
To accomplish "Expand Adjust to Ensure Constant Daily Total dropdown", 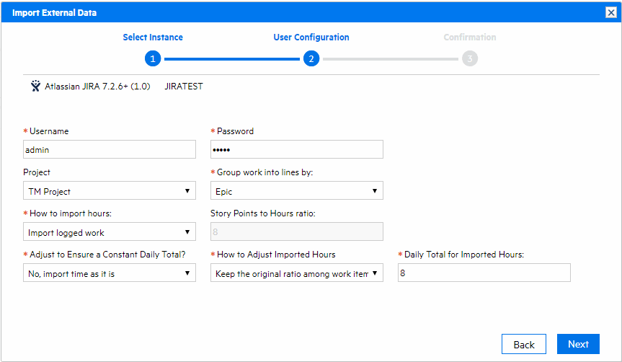I will (x=110, y=273).
